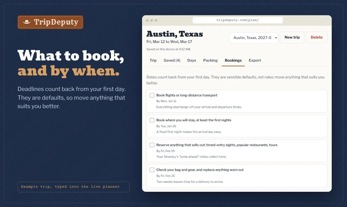Click the Bookings tab

(233, 60)
